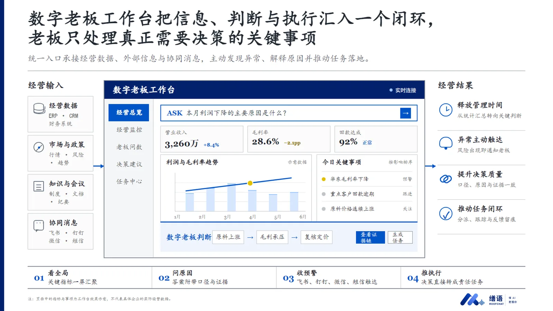Click the 市场与政策 compass icon
Image resolution: width=553 pixels, height=311 pixels.
pyautogui.click(x=39, y=147)
